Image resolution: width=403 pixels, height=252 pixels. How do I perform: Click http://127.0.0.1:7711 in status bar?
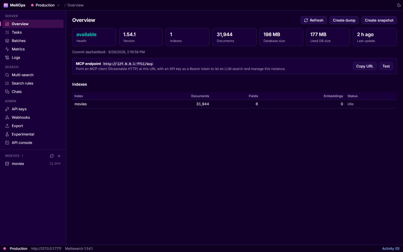point(46,249)
